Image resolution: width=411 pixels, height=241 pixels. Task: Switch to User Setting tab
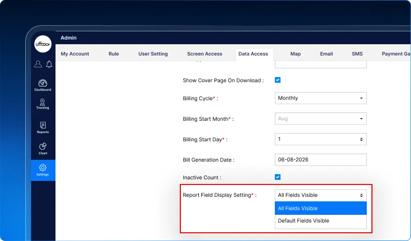coord(153,54)
